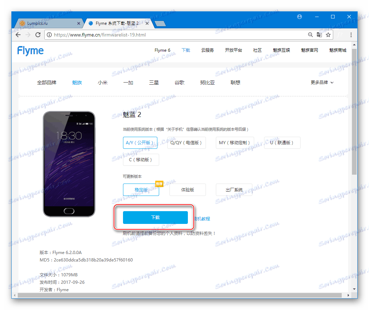Click the horizontal scrollbar left arrow
This screenshot has width=369, height=310.
[15, 295]
